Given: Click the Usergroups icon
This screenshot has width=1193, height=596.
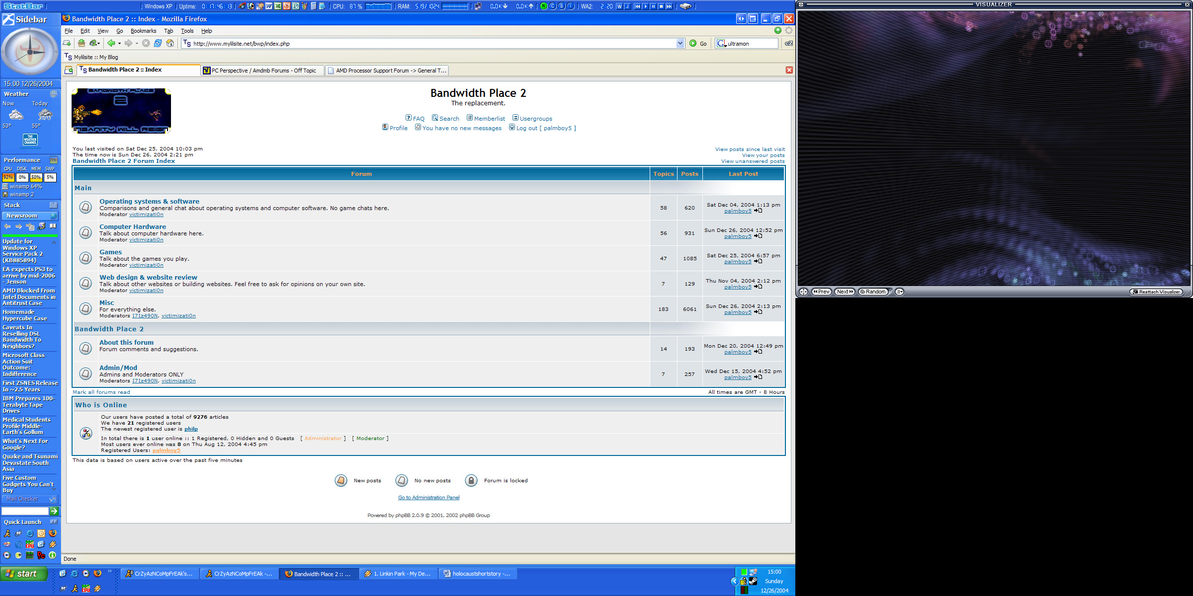Looking at the screenshot, I should pos(515,118).
